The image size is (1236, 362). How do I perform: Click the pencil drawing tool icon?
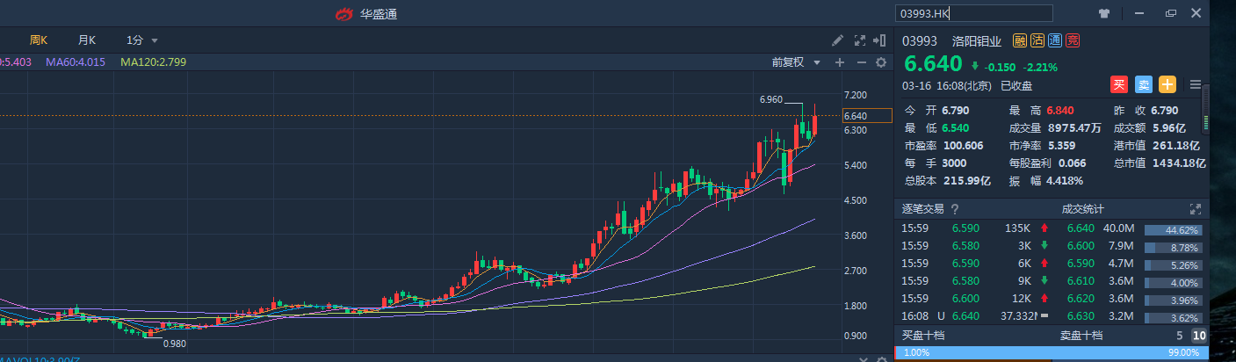click(x=838, y=40)
